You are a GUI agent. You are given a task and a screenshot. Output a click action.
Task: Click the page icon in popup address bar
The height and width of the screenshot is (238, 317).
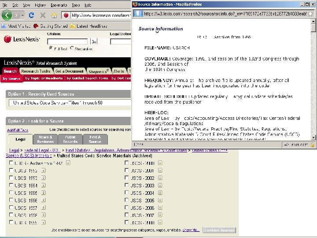(137, 14)
